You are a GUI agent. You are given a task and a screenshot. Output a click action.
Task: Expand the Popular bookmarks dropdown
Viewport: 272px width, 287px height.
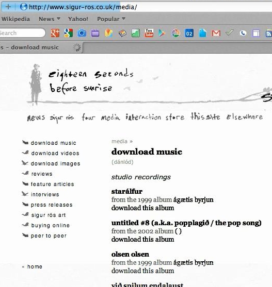click(111, 19)
